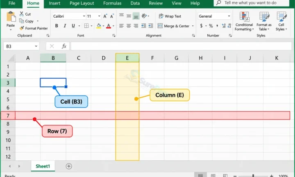Open Number format dialog launcher

230,36
